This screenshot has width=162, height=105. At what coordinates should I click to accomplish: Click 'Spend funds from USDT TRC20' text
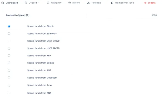click(43, 48)
